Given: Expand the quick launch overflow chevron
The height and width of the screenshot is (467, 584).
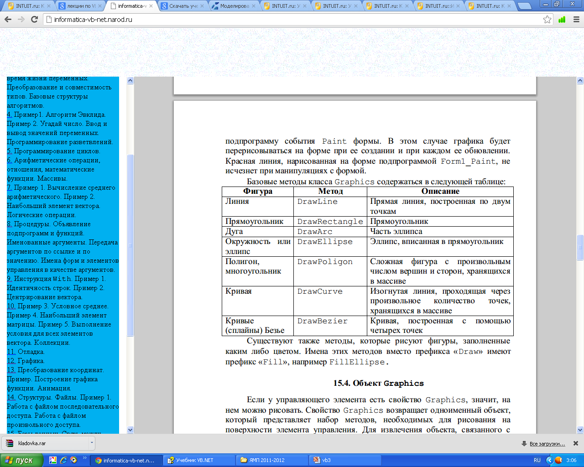Looking at the screenshot, I should click(85, 458).
